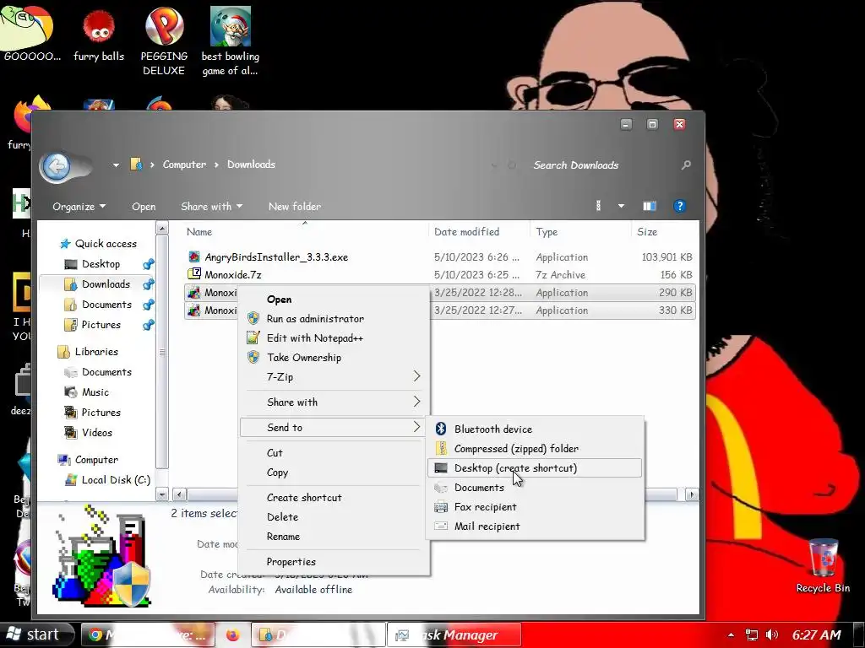The width and height of the screenshot is (865, 648).
Task: Open recent locations dropdown arrow
Action: pyautogui.click(x=116, y=165)
